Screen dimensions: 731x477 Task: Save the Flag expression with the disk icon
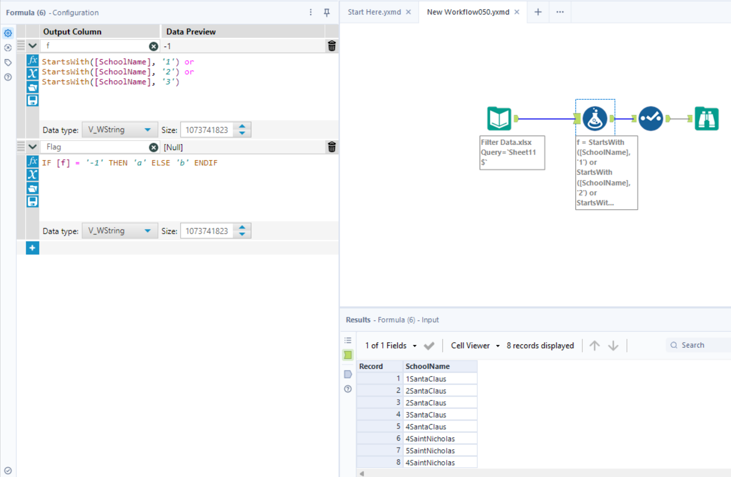(32, 201)
